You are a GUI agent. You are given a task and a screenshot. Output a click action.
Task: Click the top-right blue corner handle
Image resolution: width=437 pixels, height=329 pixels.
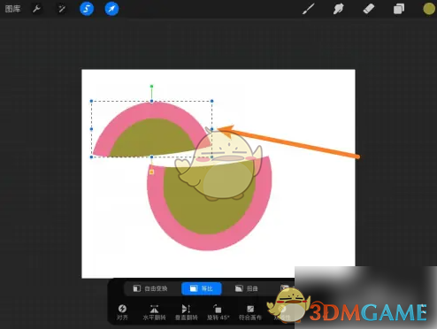[x=212, y=101]
